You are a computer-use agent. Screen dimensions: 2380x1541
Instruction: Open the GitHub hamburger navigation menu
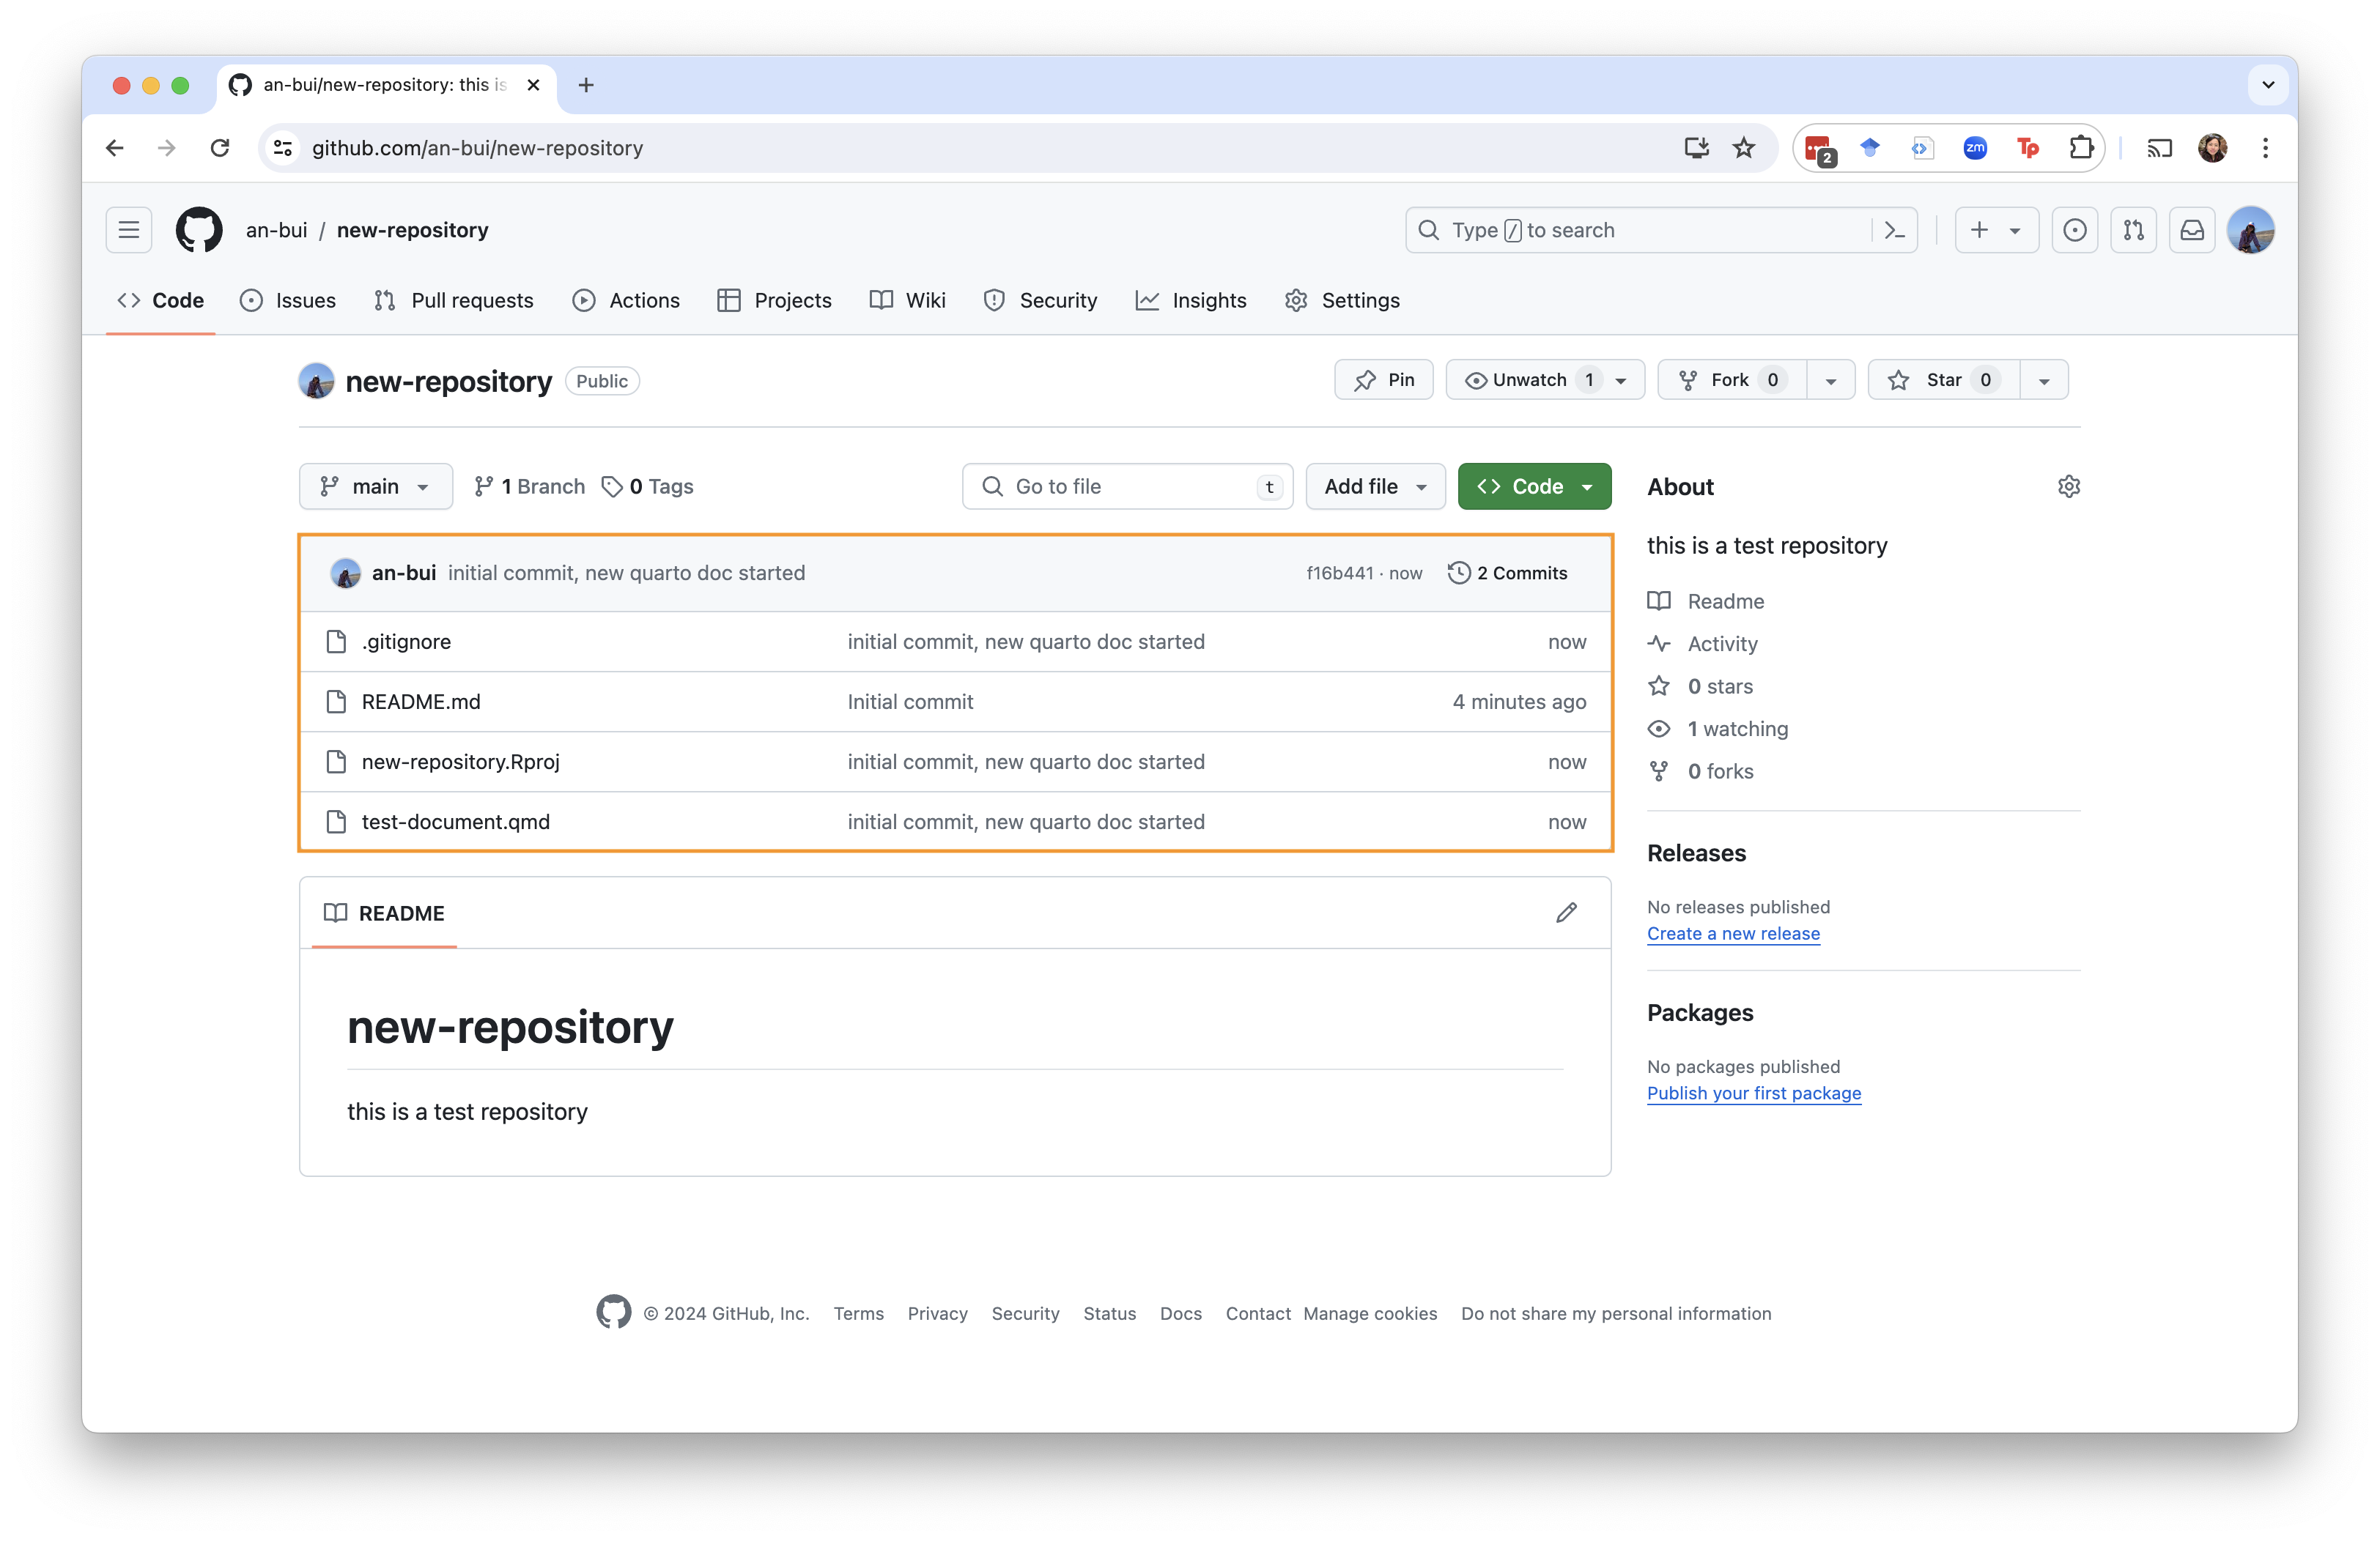pos(129,230)
